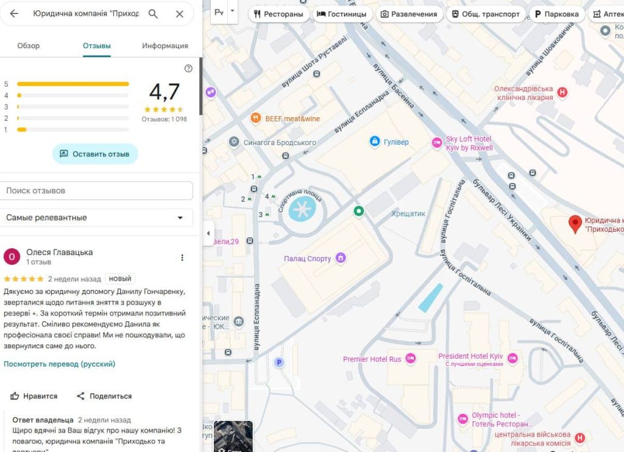Image resolution: width=624 pixels, height=452 pixels.
Task: Click the Олеся Главацька reviewer name
Action: pos(60,252)
